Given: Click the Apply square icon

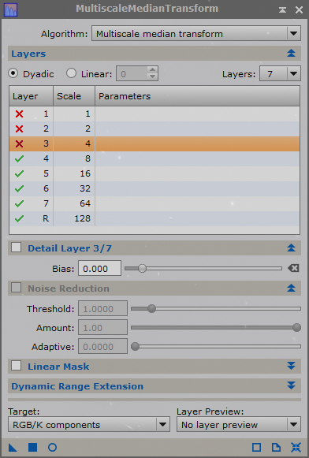Looking at the screenshot, I should (x=32, y=447).
